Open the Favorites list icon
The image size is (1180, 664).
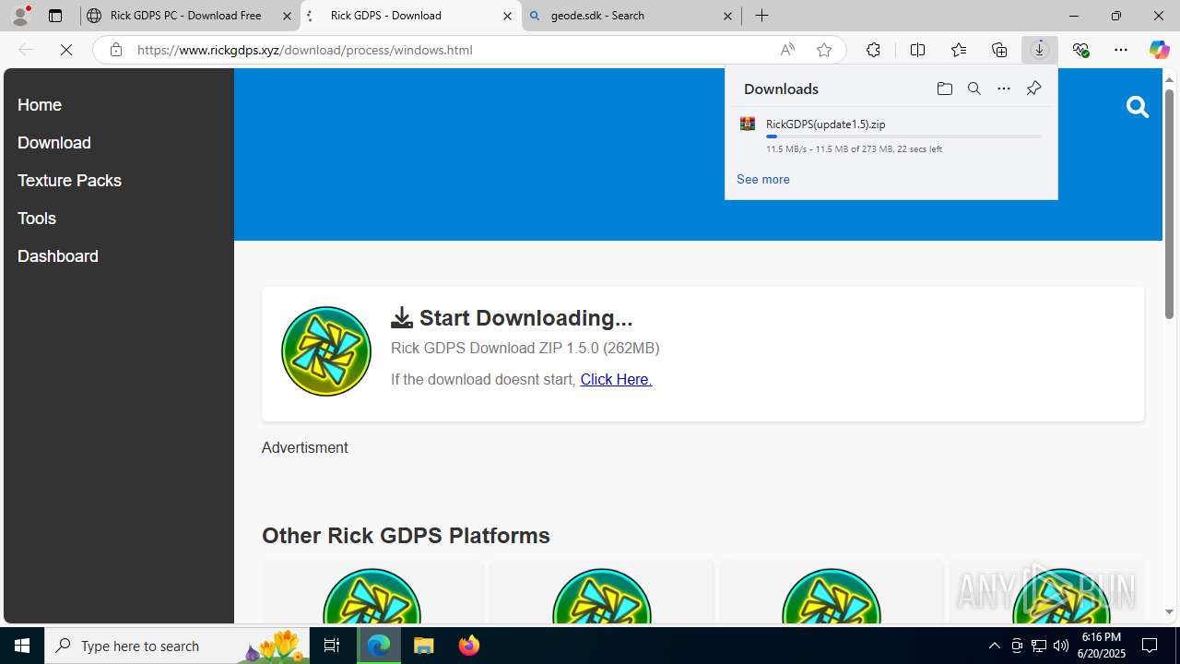point(958,50)
